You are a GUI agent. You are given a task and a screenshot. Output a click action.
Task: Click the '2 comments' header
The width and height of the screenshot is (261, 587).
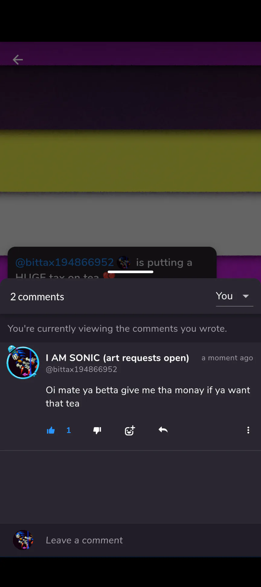[37, 297]
